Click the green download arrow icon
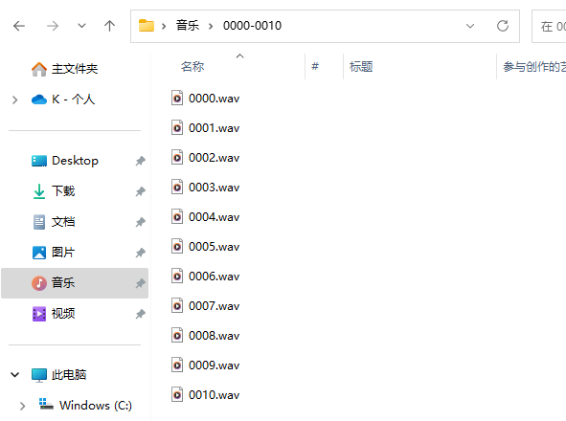 pos(39,191)
